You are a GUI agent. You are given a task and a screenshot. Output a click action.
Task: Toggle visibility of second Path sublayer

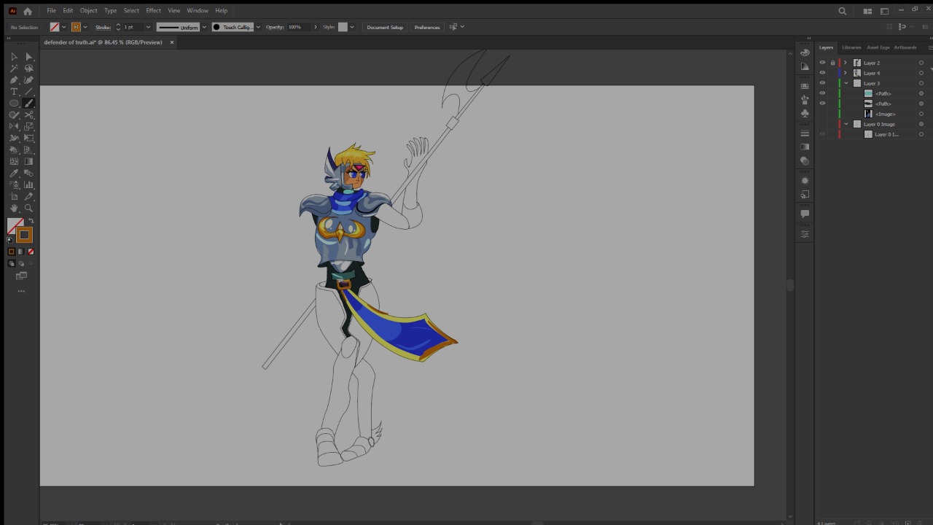pos(822,104)
